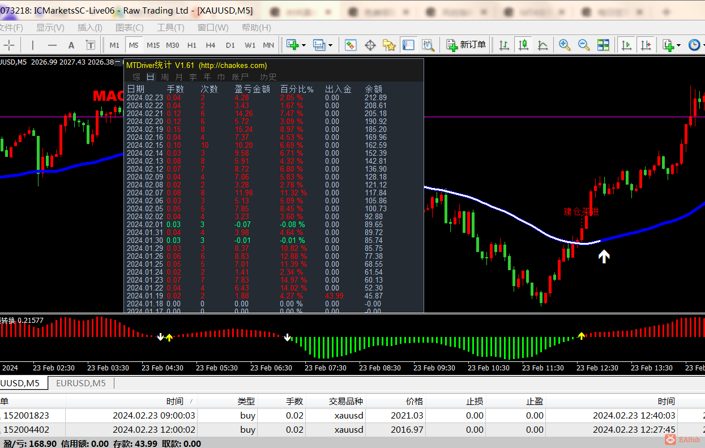Set timeframe to M1
This screenshot has width=705, height=448.
(114, 45)
